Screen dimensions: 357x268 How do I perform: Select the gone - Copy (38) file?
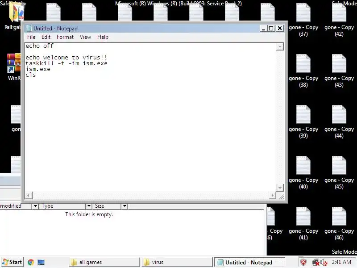[303, 71]
